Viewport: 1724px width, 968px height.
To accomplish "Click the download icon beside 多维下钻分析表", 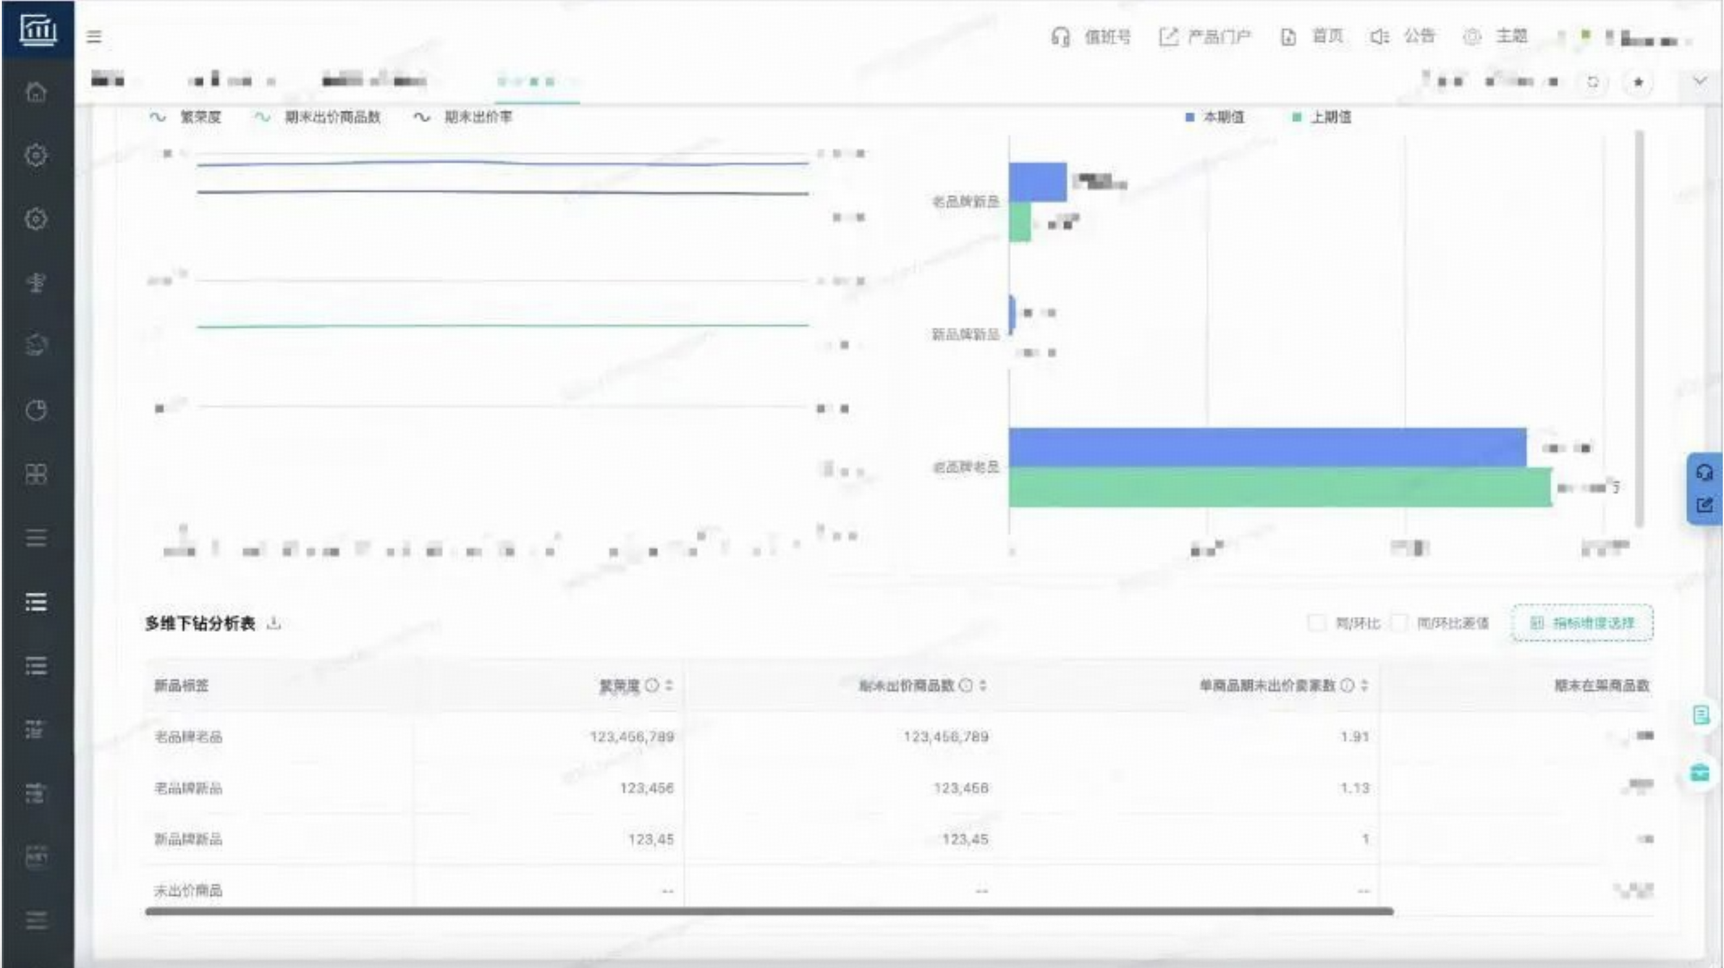I will pos(274,623).
